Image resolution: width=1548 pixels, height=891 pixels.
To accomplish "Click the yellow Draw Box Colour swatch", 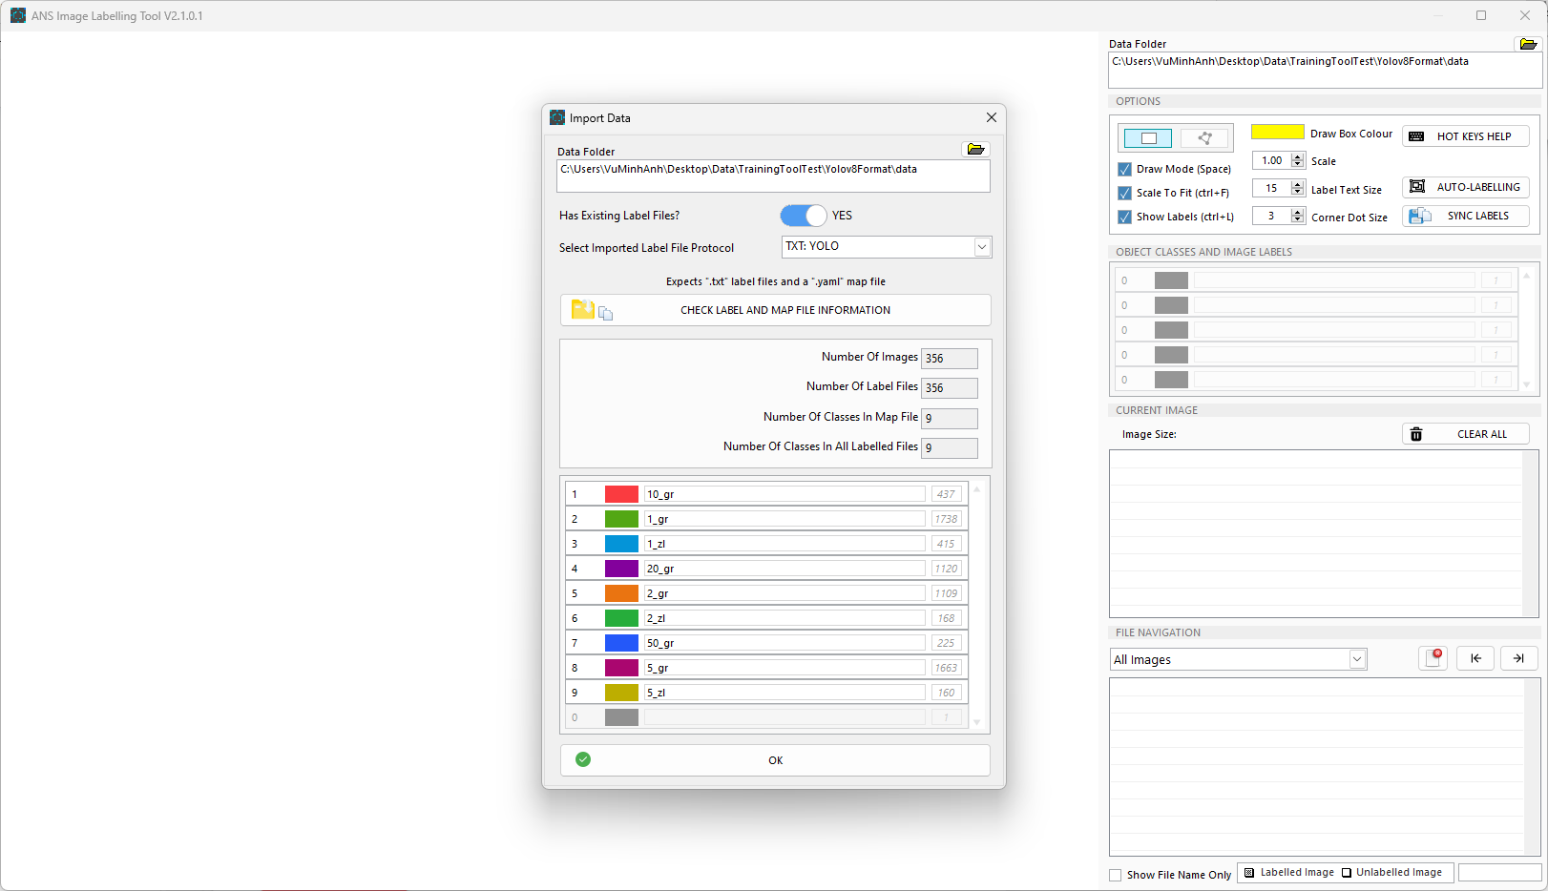I will [x=1277, y=133].
